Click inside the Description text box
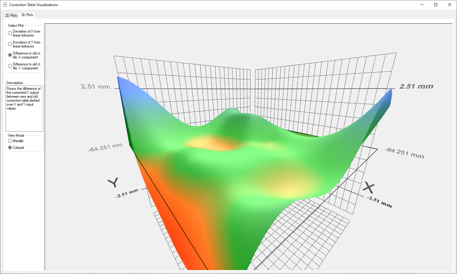 tap(24, 119)
